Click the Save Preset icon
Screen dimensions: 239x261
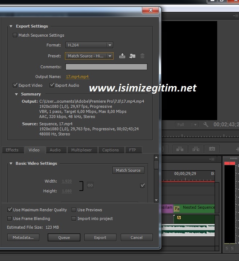tap(122, 56)
